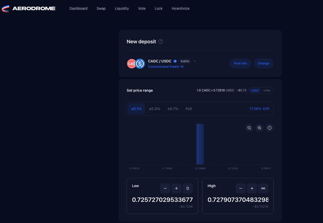
Task: Decrease the High price with minus
Action: pyautogui.click(x=241, y=188)
